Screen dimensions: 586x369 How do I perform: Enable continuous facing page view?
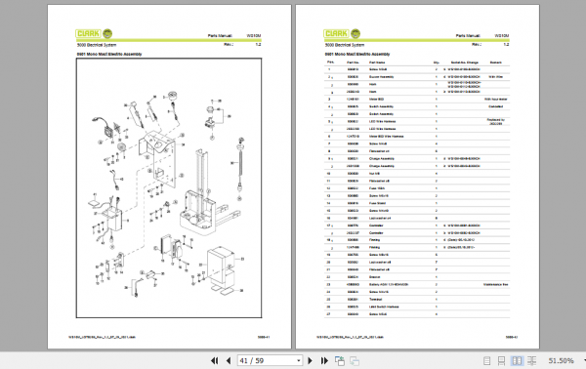point(532,361)
